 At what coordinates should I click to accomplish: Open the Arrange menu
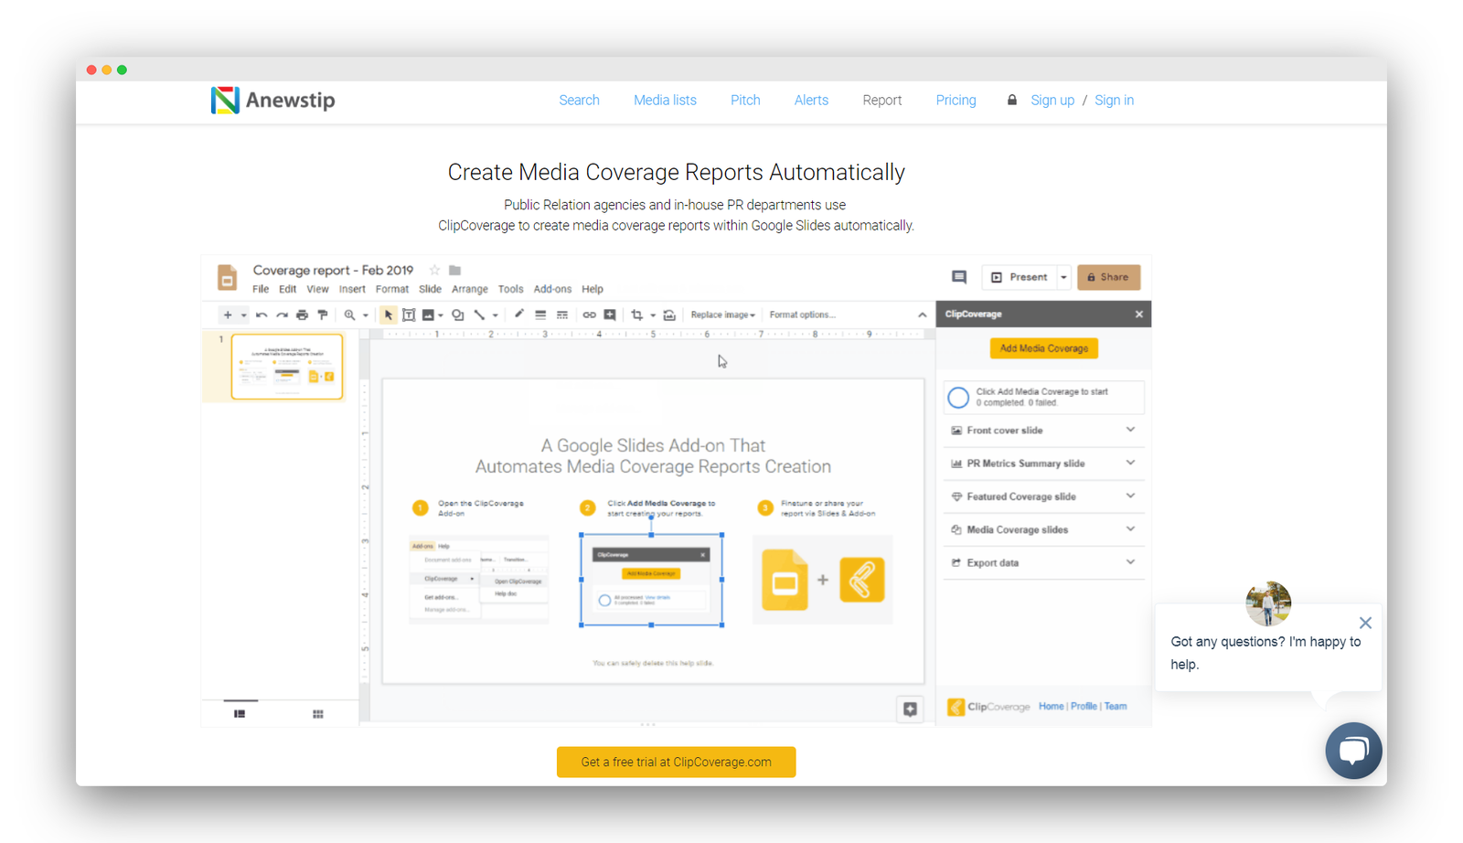coord(470,289)
